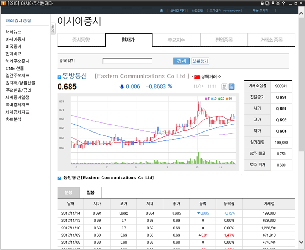305x250 pixels.
Task: Select 세계경제지표 in sidebar
Action: 17,112
